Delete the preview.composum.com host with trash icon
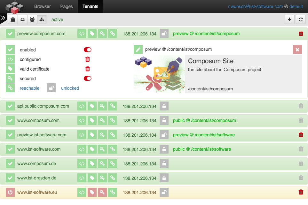 (x=301, y=34)
